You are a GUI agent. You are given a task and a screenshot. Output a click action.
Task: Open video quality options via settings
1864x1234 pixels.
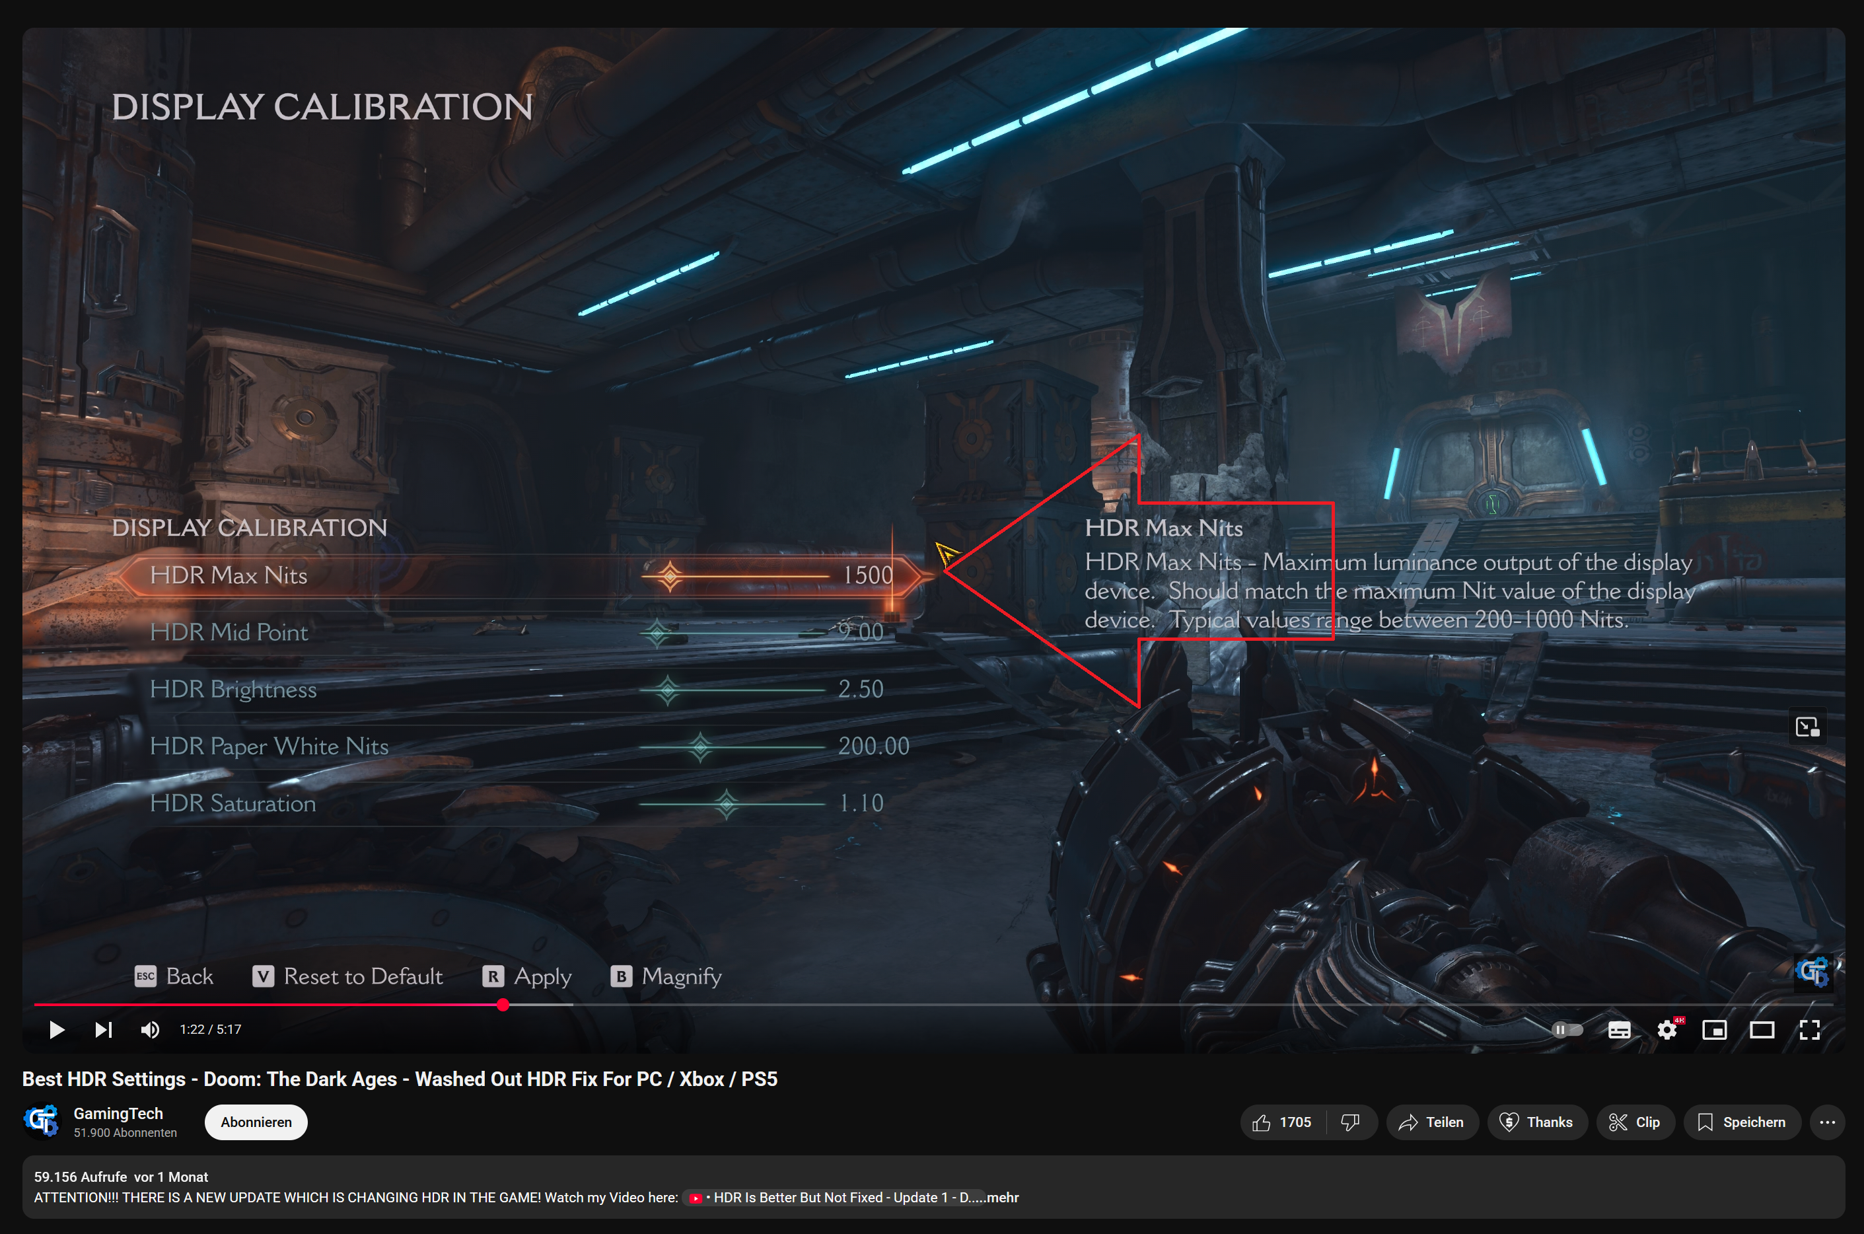coord(1668,1029)
